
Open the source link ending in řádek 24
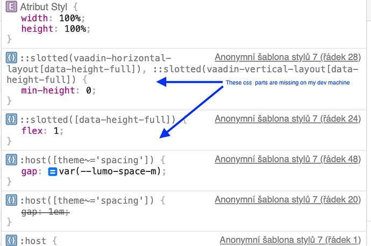[287, 119]
